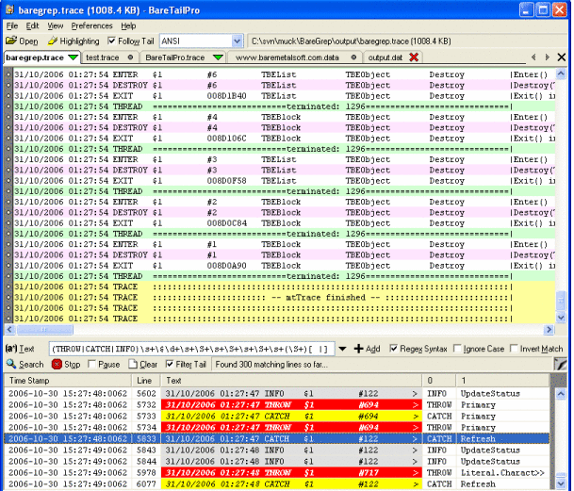Click results list scroll up arrow
The height and width of the screenshot is (491, 574).
(x=561, y=394)
